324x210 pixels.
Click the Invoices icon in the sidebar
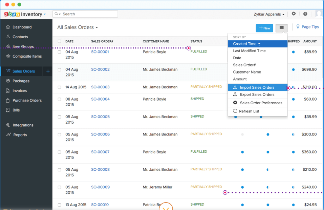8,91
